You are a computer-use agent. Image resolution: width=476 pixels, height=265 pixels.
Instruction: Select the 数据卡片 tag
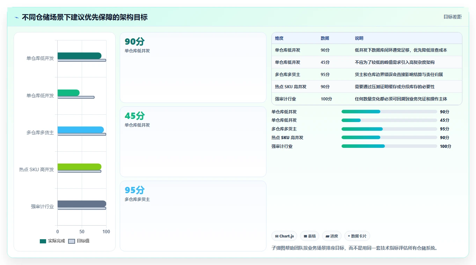[x=357, y=236]
